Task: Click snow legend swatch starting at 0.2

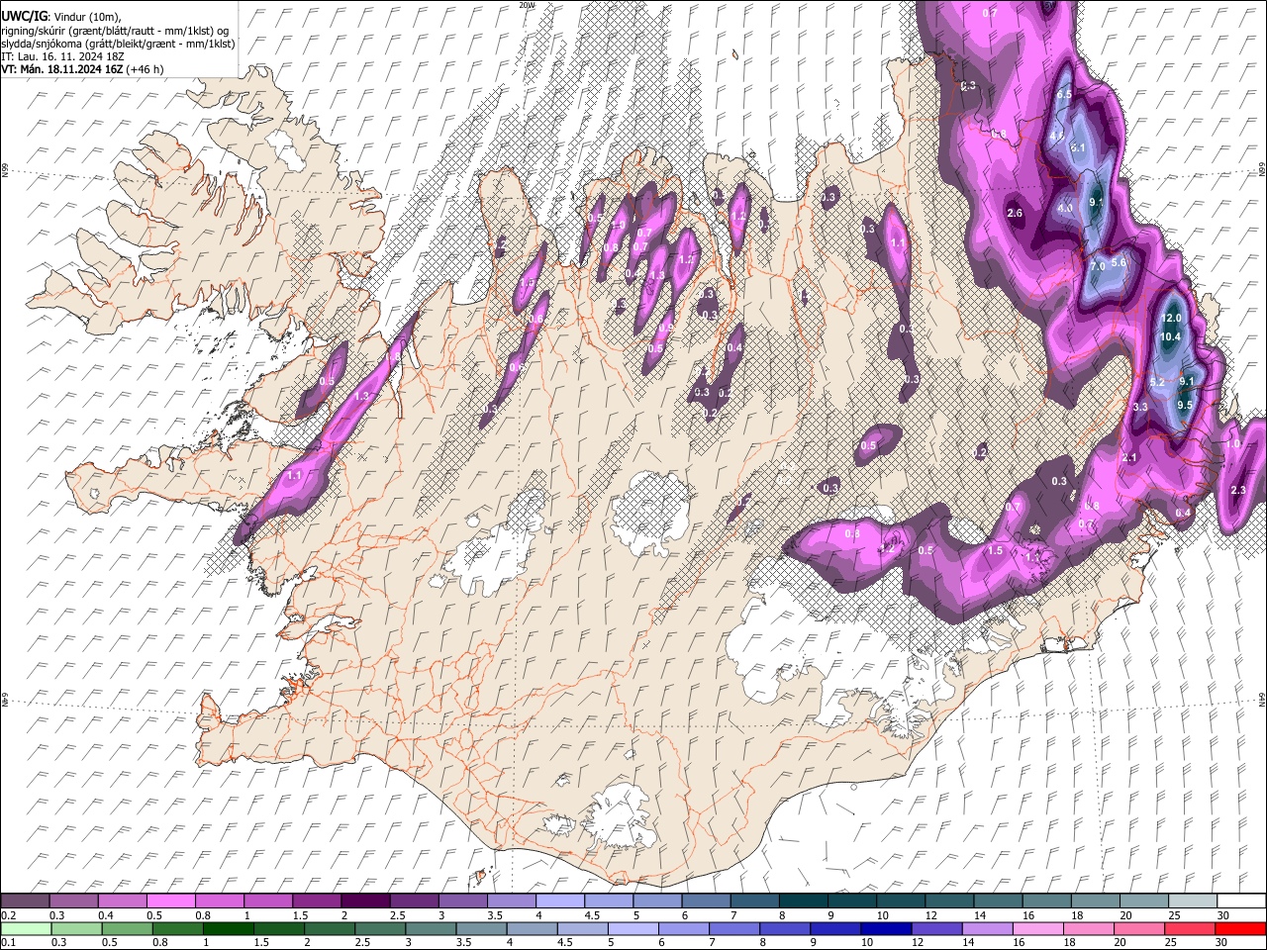Action: point(26,901)
